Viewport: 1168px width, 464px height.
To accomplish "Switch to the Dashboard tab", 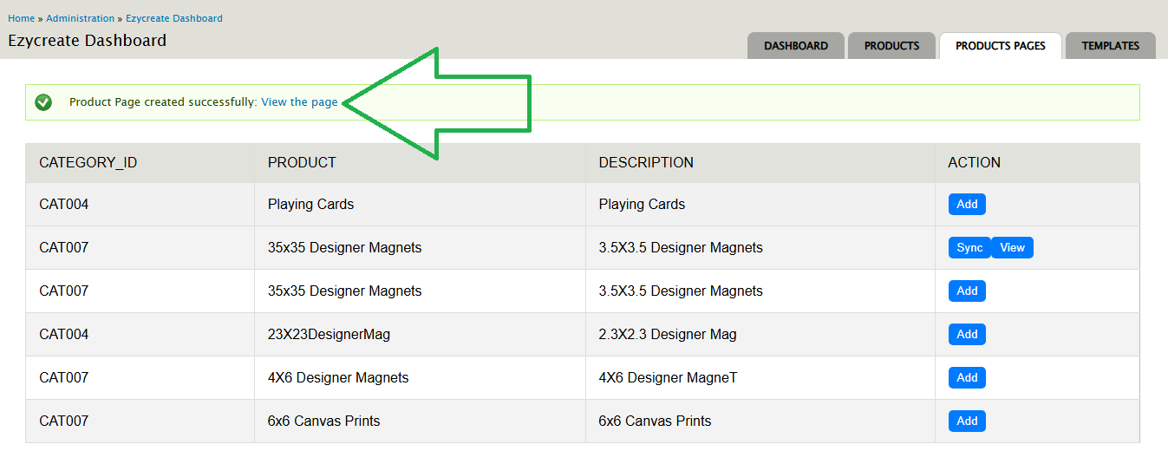I will coord(796,46).
